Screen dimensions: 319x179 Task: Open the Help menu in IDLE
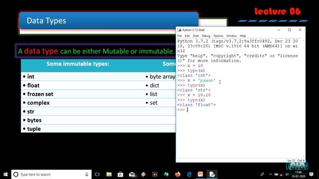coord(243,36)
